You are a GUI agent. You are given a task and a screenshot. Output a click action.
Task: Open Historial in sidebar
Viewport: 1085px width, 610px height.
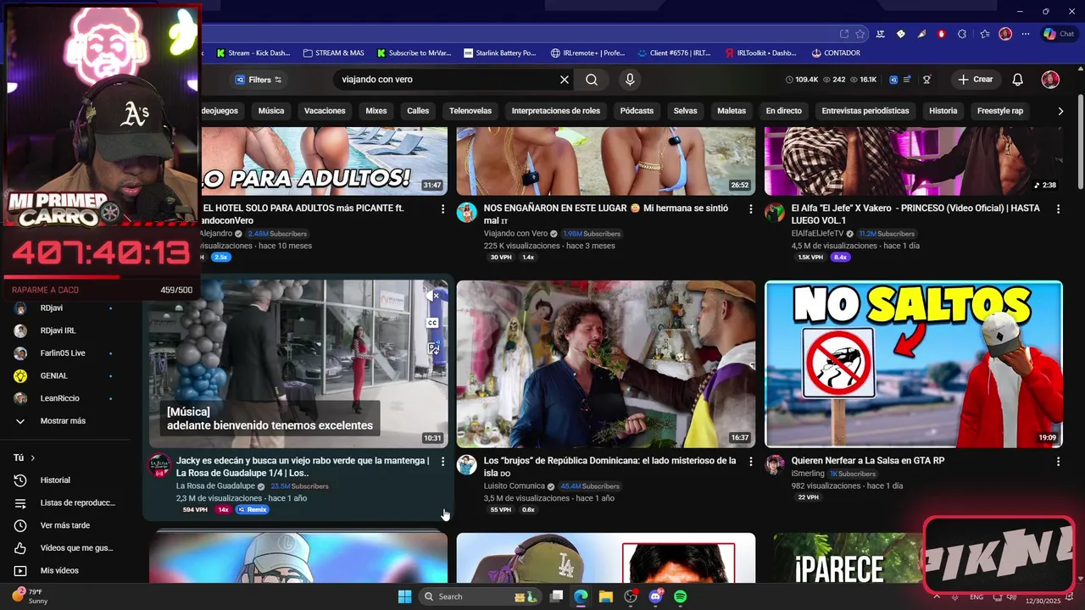(x=55, y=480)
